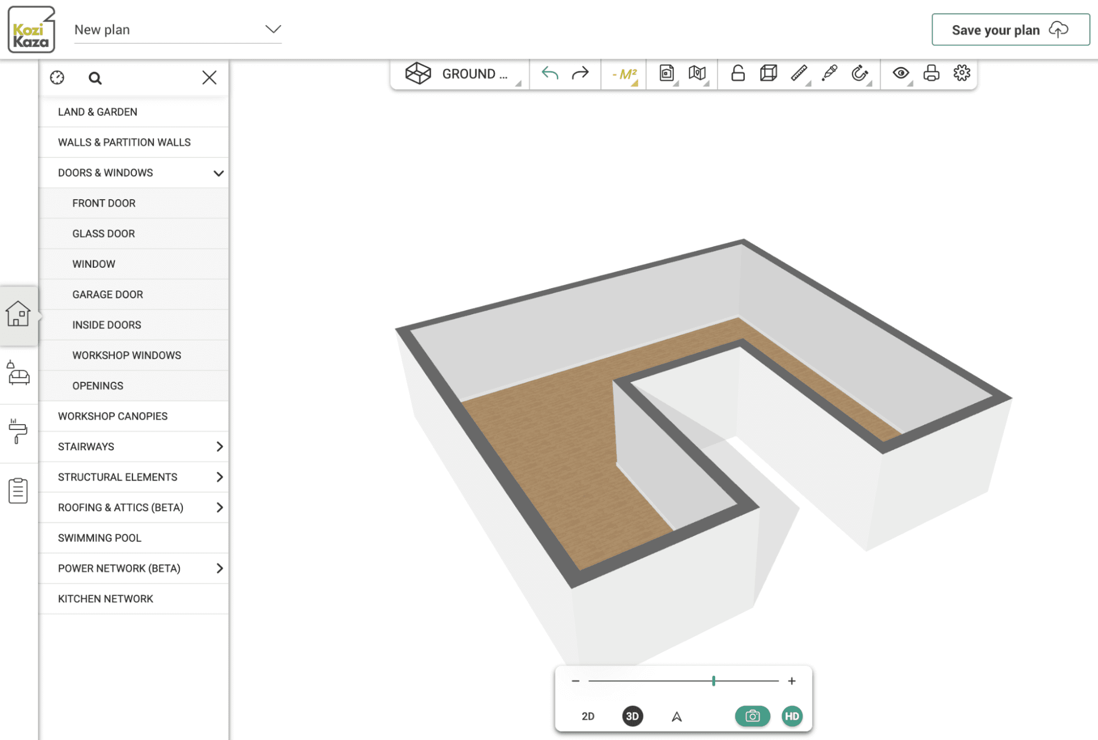
Task: Take a screenshot with the camera button
Action: (x=752, y=716)
